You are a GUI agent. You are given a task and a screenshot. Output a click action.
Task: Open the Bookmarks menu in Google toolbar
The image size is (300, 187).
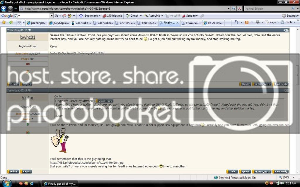point(90,16)
